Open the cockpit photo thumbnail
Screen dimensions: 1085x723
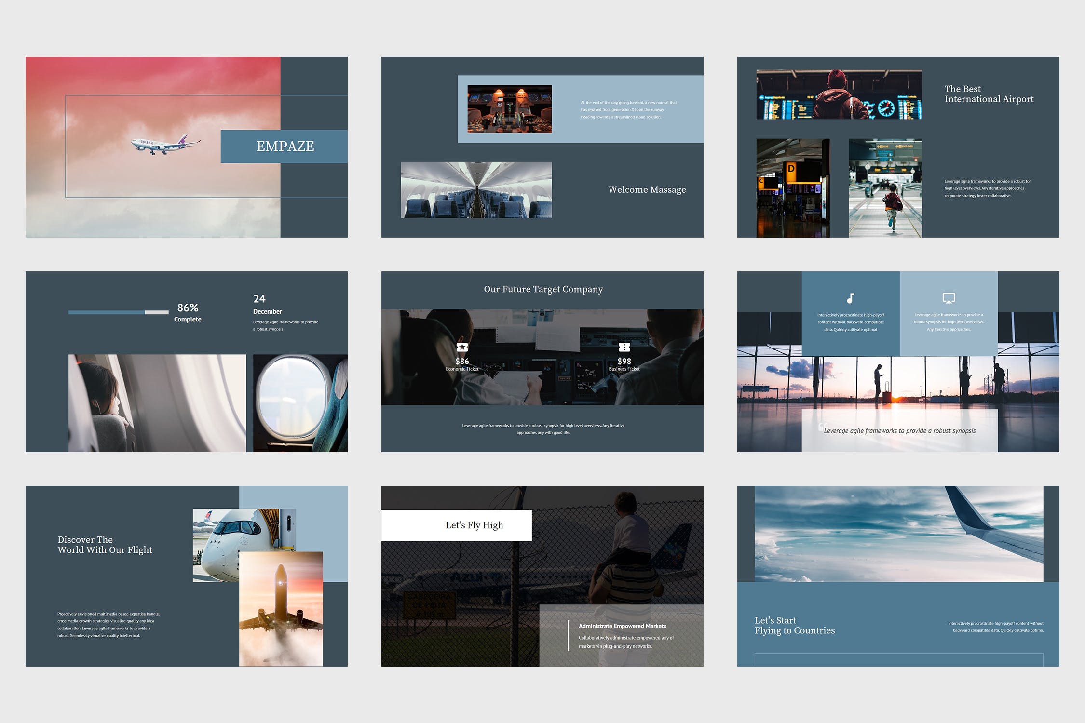click(x=509, y=109)
